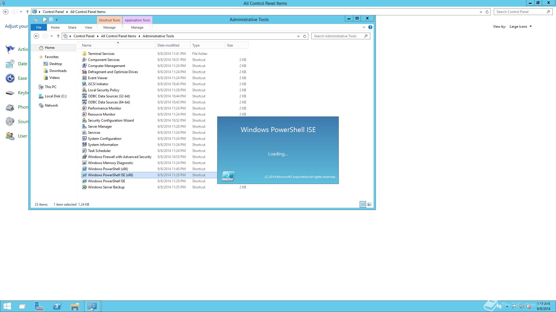Open recent locations dropdown in Administrative Tools
Viewport: 556px width, 312px height.
[52, 36]
